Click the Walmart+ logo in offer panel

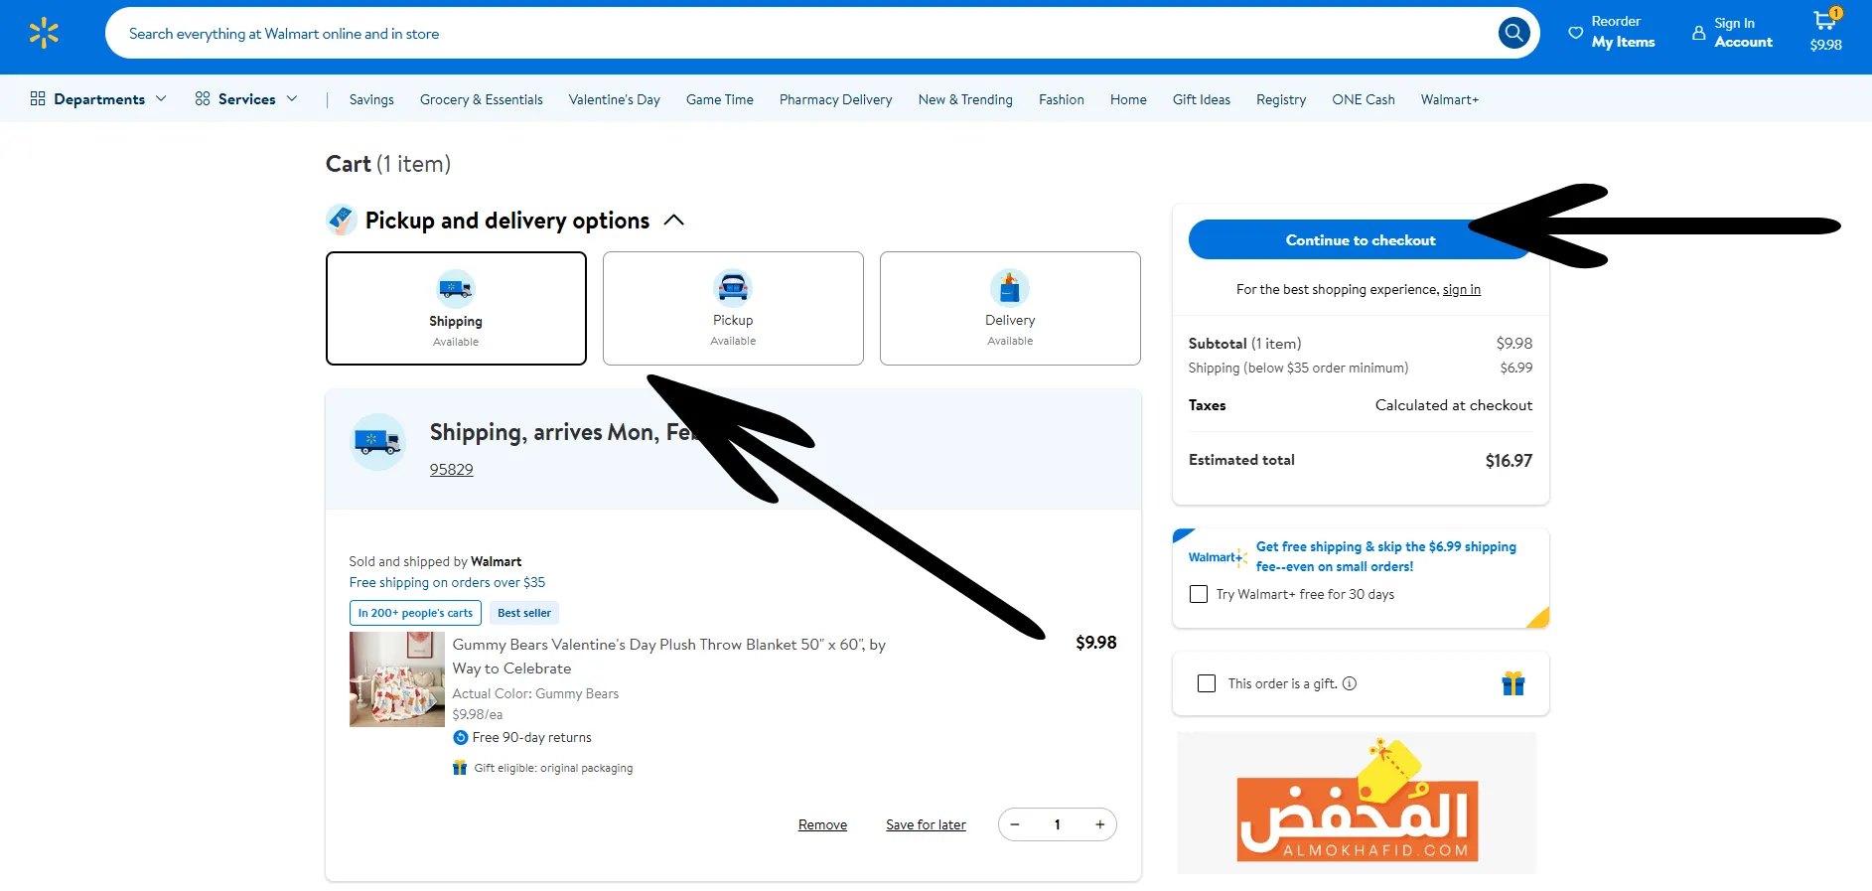pos(1218,557)
